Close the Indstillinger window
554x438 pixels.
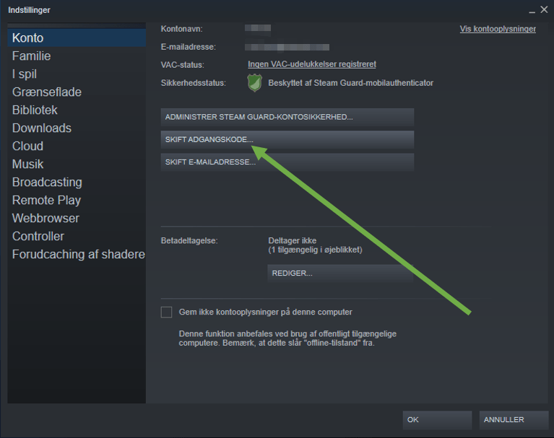click(544, 9)
